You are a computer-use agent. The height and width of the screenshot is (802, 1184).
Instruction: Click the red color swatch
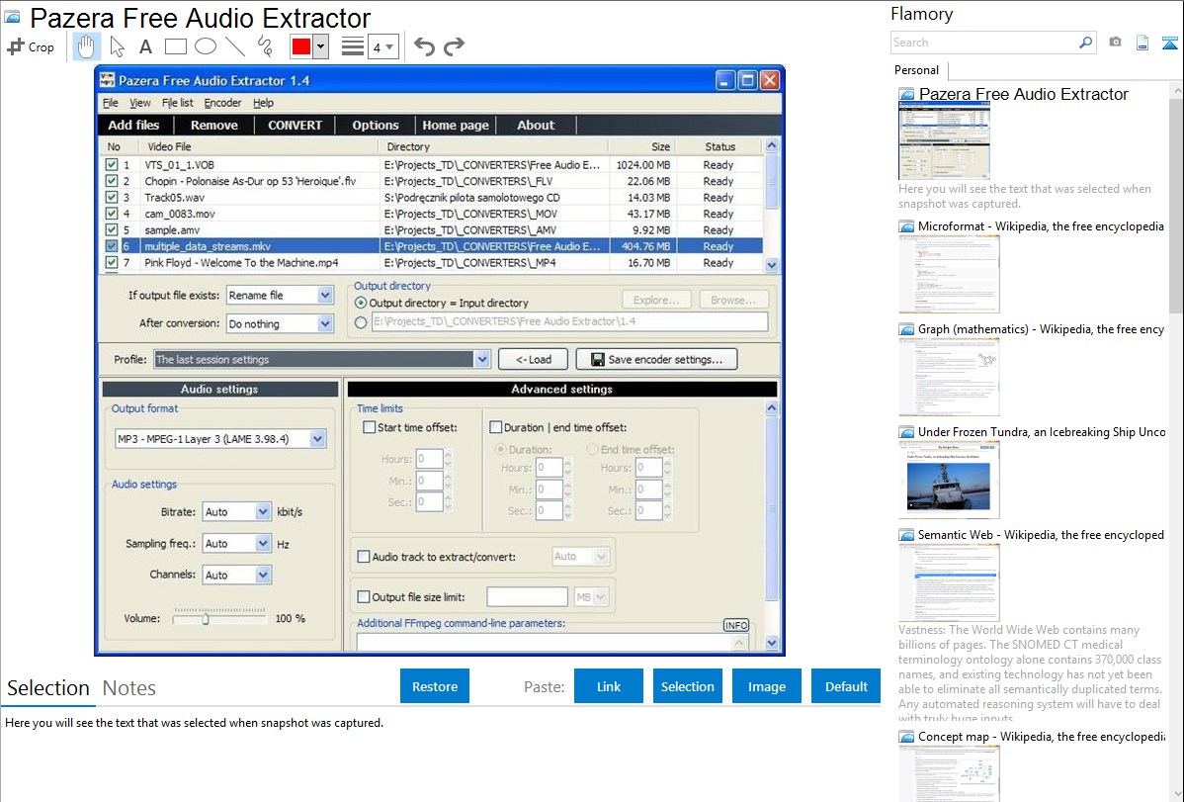point(301,46)
